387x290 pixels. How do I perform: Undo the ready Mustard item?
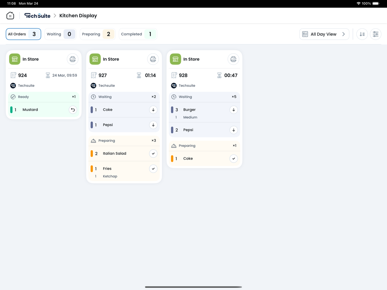tap(73, 110)
